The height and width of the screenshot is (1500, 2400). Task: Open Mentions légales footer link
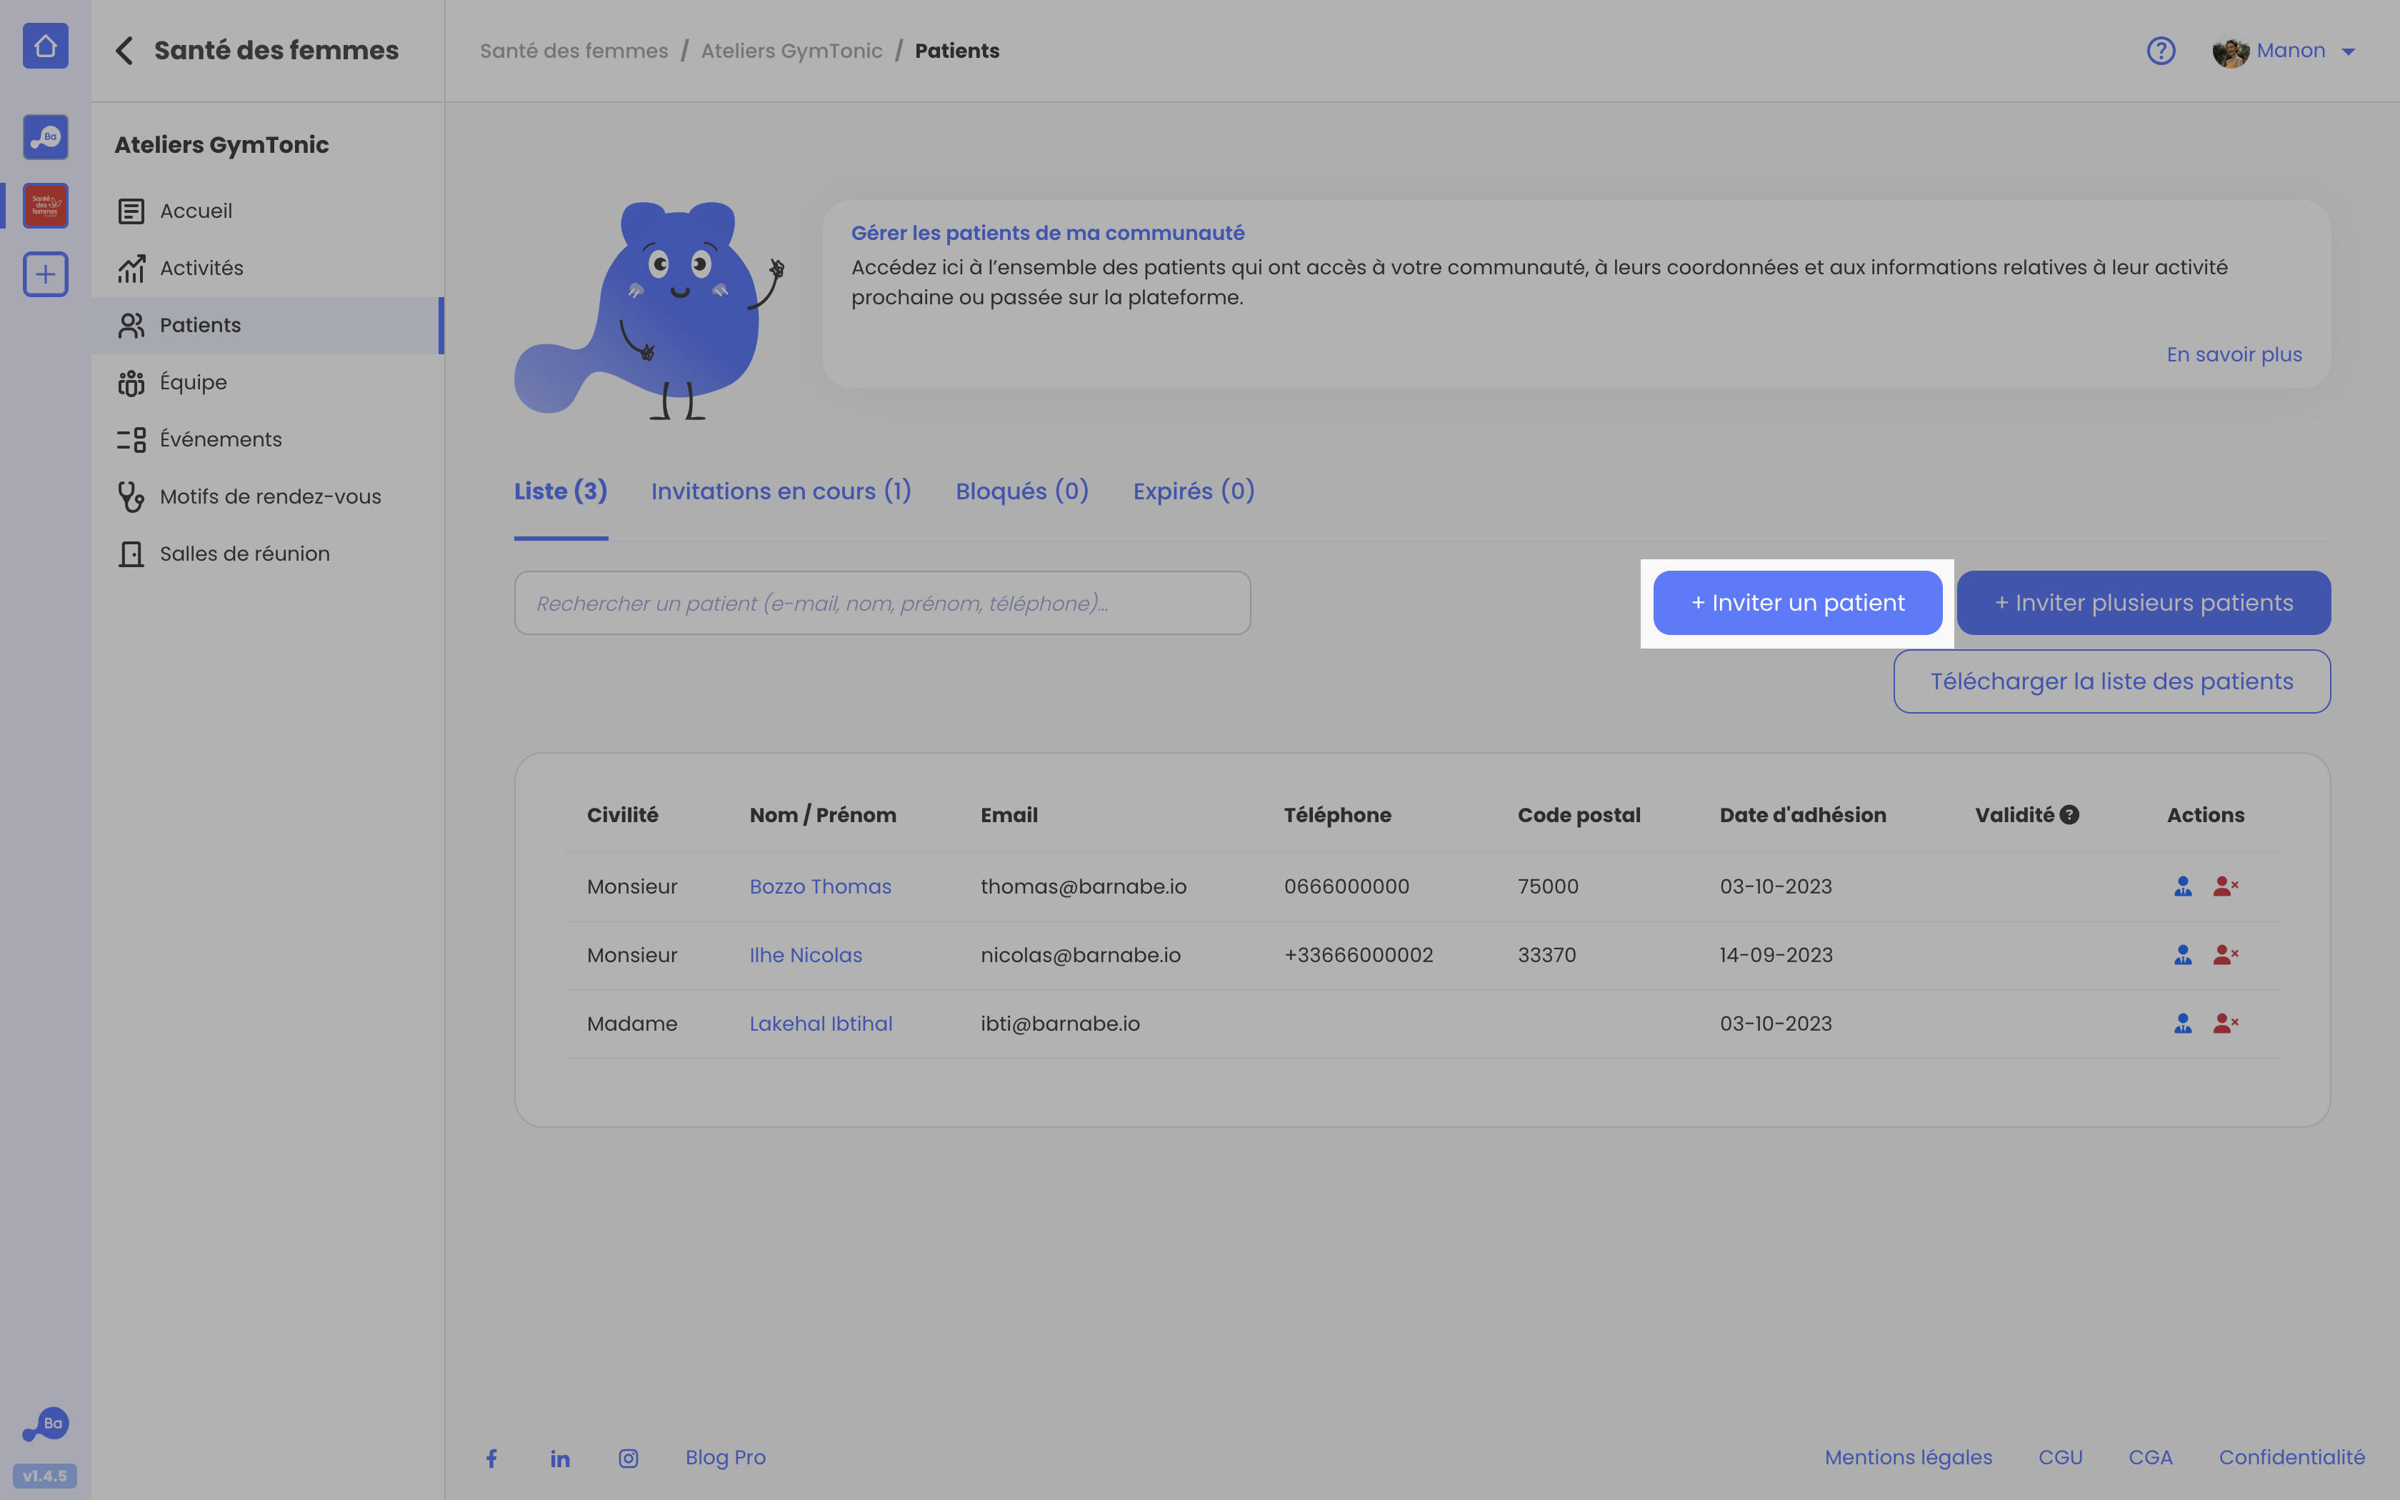click(x=1909, y=1457)
